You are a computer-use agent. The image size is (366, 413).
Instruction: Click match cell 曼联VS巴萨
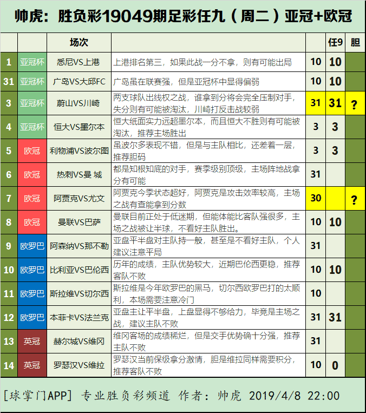(x=79, y=222)
